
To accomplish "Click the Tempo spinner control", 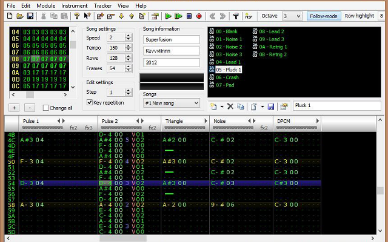I will point(128,48).
